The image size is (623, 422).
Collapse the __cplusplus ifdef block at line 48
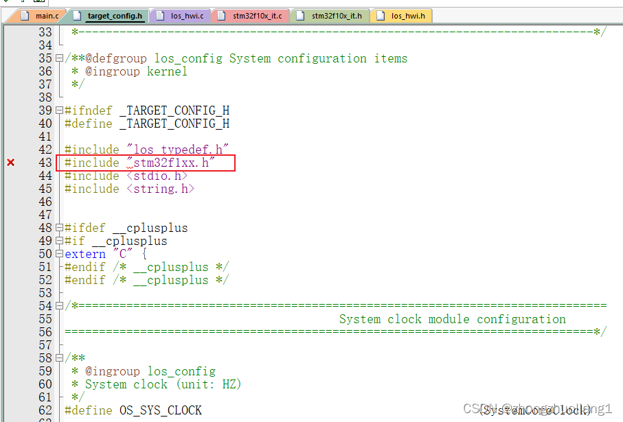pyautogui.click(x=58, y=228)
